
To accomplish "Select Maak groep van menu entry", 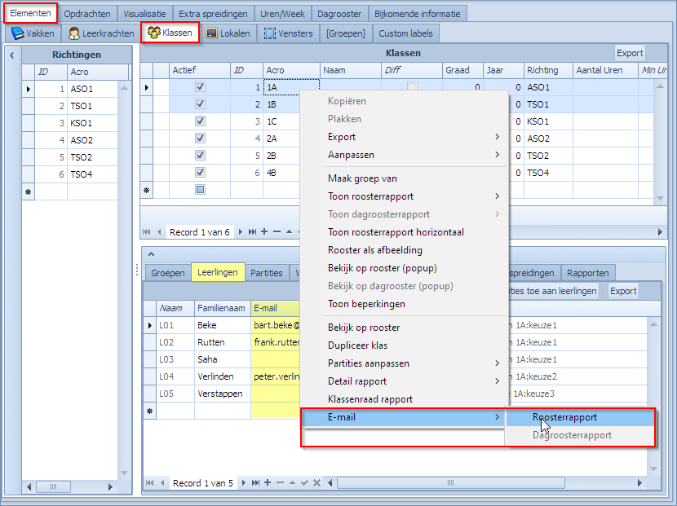I will click(405, 178).
